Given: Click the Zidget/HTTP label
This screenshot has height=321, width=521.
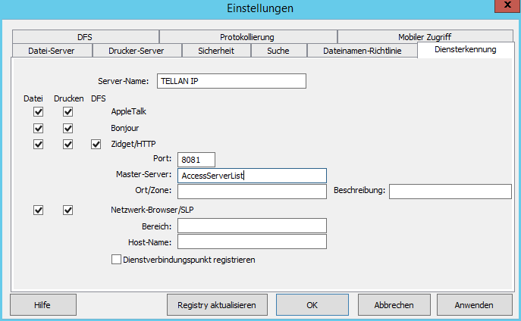Looking at the screenshot, I should click(x=133, y=144).
